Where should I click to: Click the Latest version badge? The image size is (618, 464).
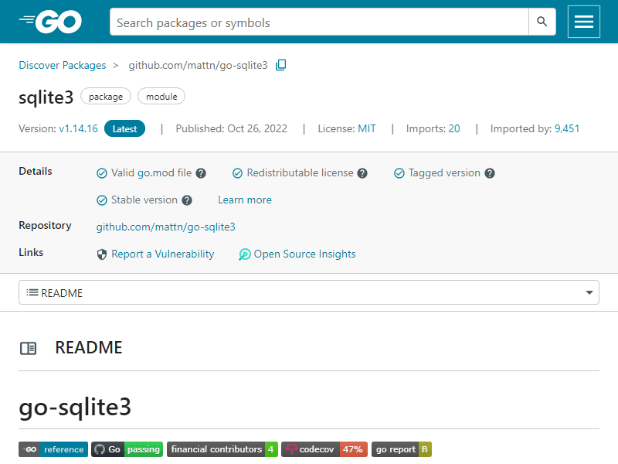(124, 128)
